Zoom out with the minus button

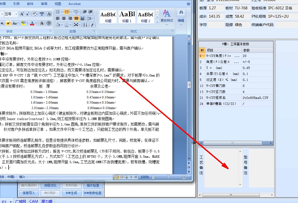pyautogui.click(x=153, y=177)
